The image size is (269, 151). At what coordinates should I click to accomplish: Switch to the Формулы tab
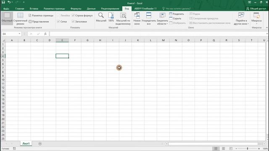click(76, 8)
